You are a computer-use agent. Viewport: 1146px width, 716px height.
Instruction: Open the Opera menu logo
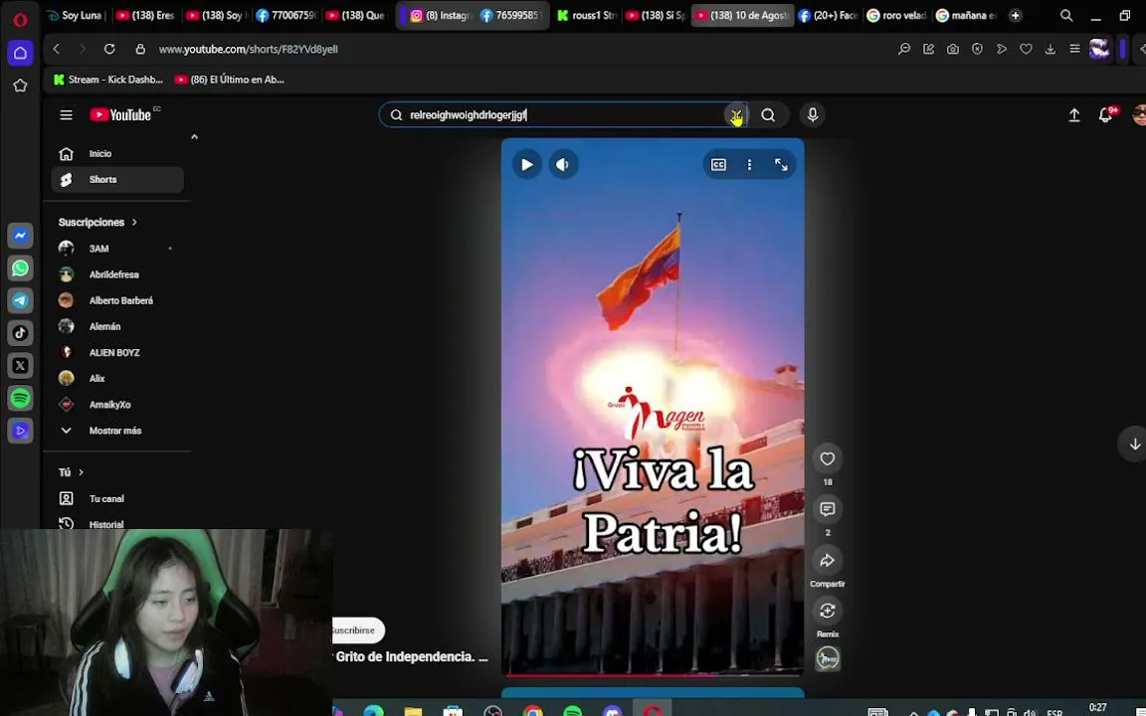(x=20, y=19)
